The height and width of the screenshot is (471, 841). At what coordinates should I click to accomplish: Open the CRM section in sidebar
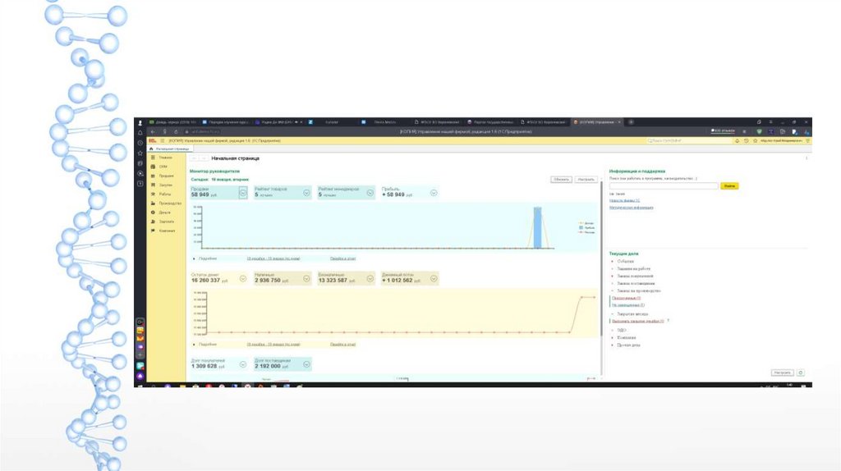[x=163, y=167]
